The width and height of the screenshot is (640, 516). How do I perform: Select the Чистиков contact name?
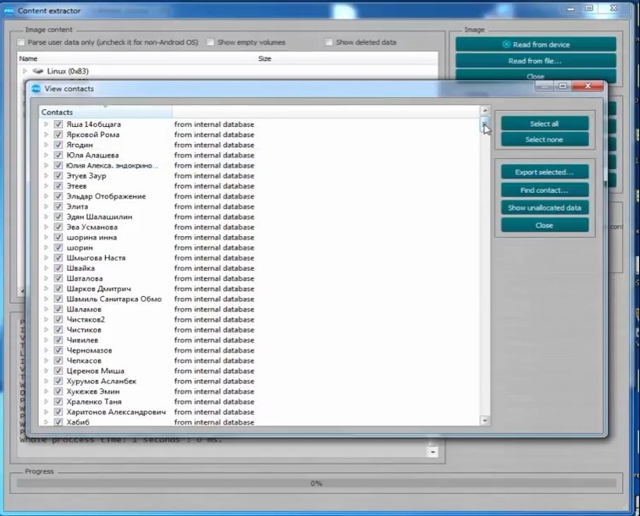click(84, 330)
